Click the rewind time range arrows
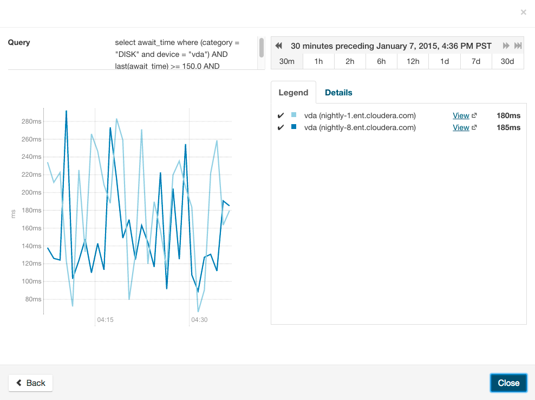535x400 pixels. [x=279, y=46]
